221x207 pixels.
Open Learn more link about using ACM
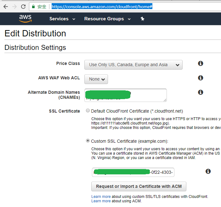[101, 201]
